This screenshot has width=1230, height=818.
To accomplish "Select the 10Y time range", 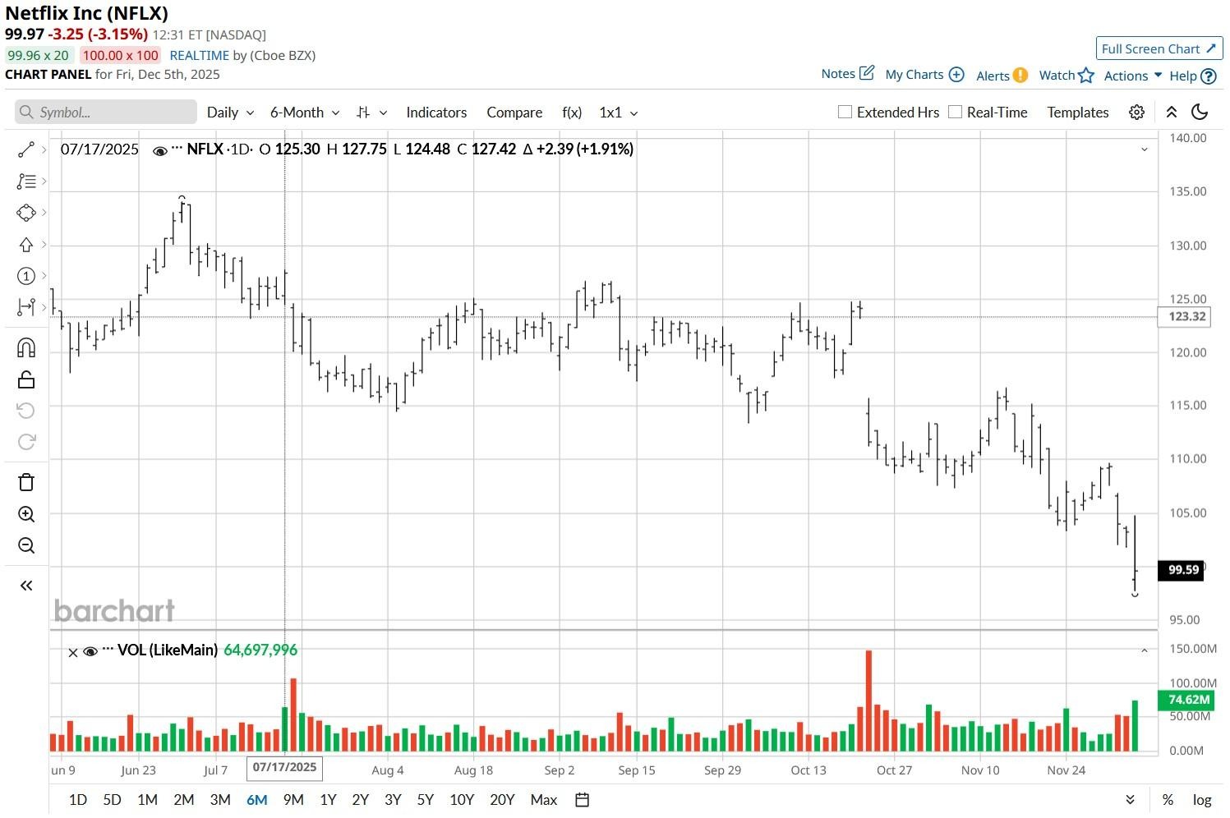I will 462,800.
